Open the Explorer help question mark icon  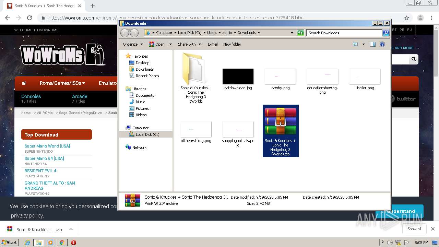click(x=382, y=44)
